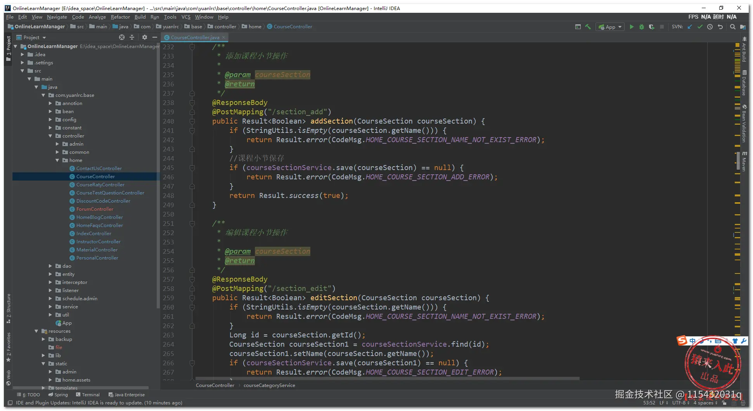Open line separator LF selector

[664, 403]
